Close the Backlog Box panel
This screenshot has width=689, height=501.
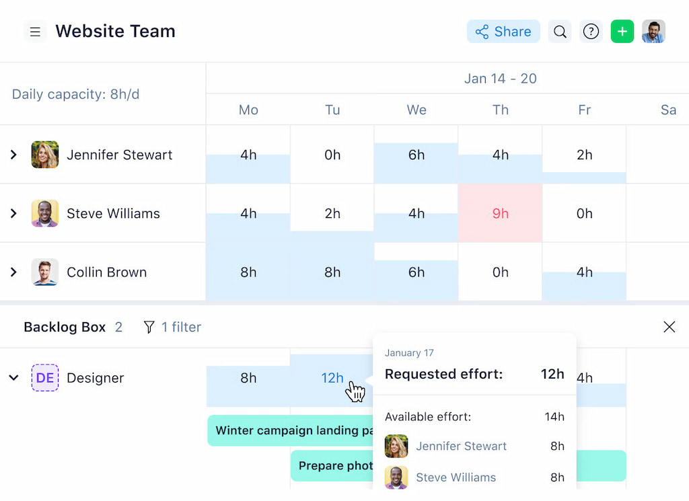(x=669, y=327)
